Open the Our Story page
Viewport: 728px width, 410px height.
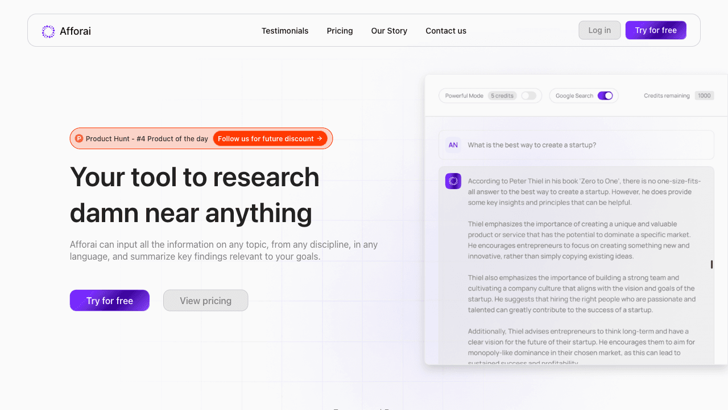tap(389, 31)
